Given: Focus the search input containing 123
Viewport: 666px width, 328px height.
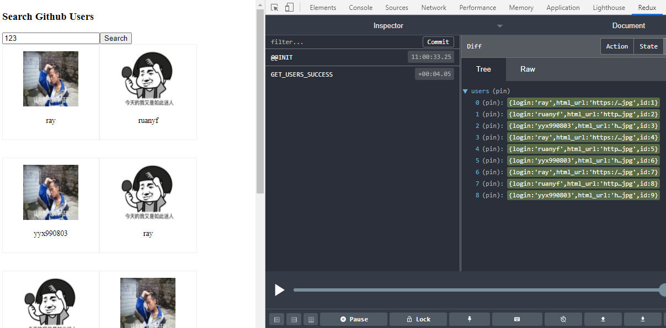Looking at the screenshot, I should tap(51, 38).
